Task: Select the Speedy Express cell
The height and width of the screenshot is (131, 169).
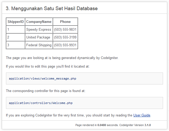Action: coord(39,29)
